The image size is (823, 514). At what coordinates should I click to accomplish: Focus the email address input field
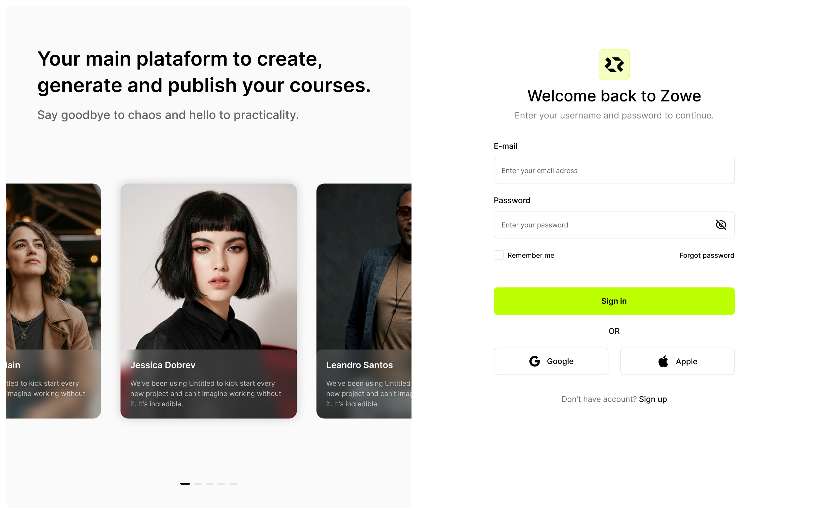(614, 170)
